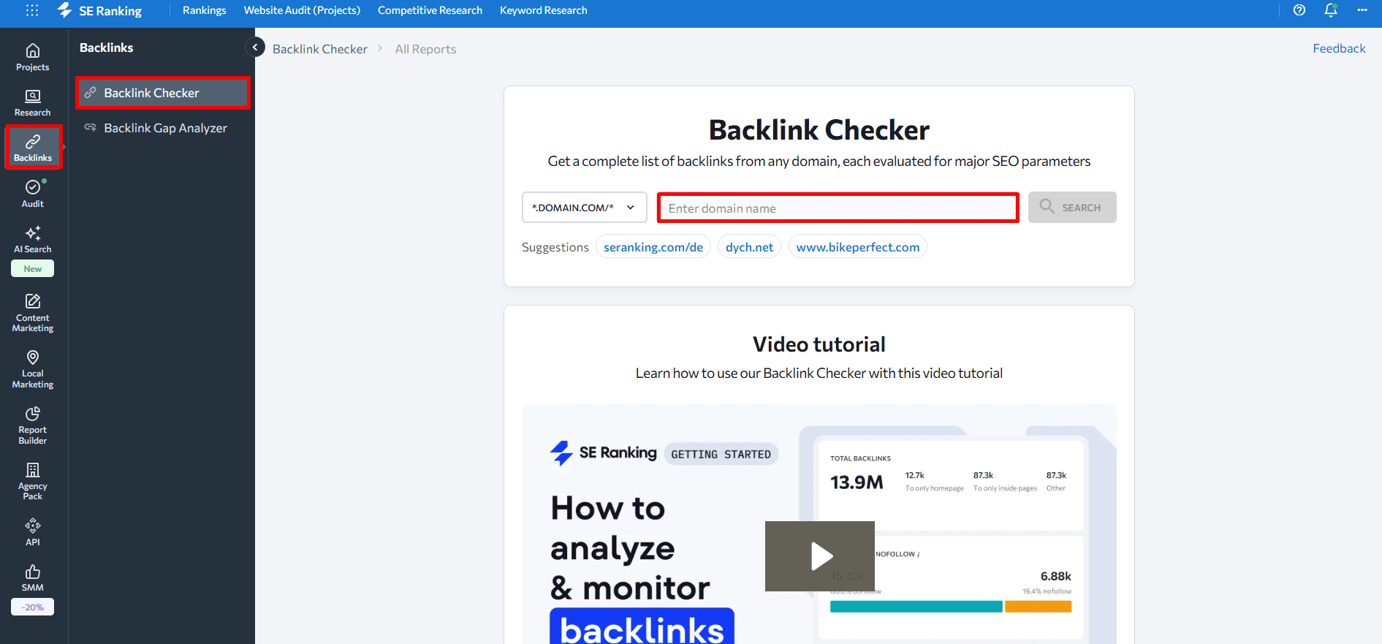Select Backlink Checker in submenu
The width and height of the screenshot is (1382, 644).
(x=163, y=93)
